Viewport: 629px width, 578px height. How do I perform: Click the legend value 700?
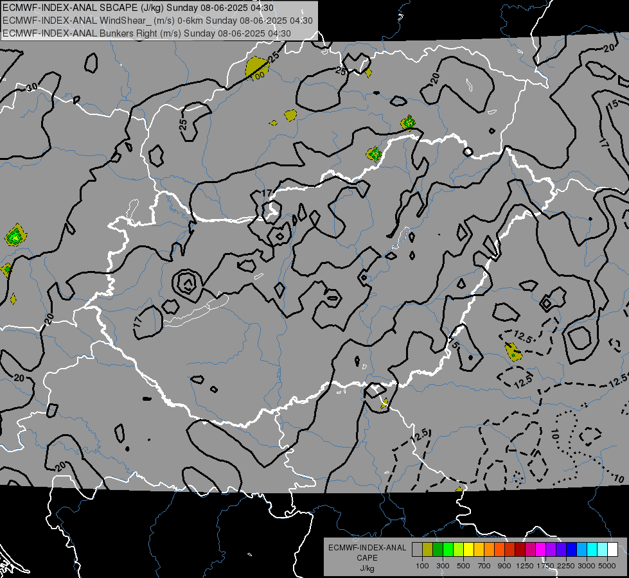[x=484, y=566]
